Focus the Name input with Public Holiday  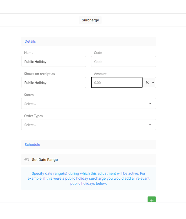point(54,62)
